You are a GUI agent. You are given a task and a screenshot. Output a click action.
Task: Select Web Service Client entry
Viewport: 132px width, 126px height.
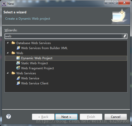tap(35, 83)
